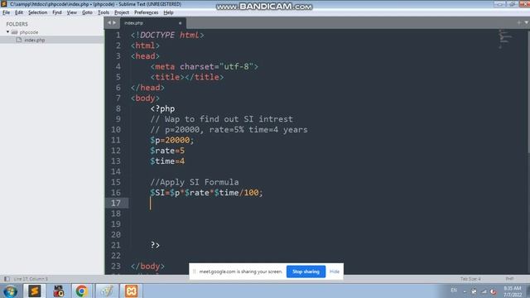Viewport: 530px width, 298px height.
Task: Click the volume tray icon
Action: point(494,291)
